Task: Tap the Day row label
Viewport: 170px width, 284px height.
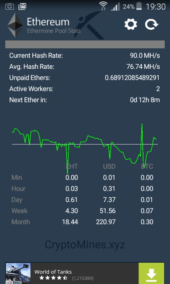Action: [17, 200]
